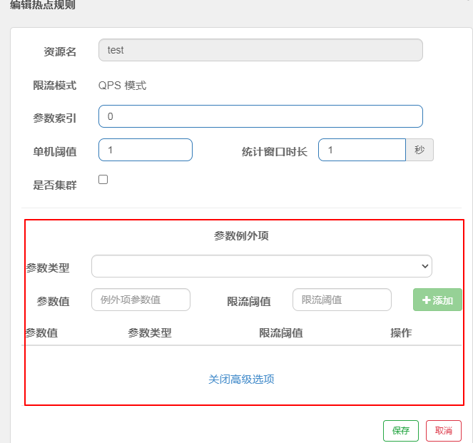The height and width of the screenshot is (443, 473).
Task: Click the 参数值 table column header
Action: pyautogui.click(x=41, y=333)
